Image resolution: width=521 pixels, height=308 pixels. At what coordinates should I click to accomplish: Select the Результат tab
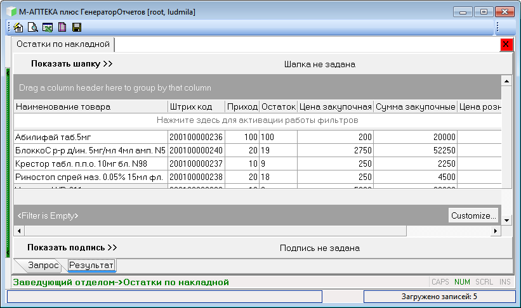click(x=91, y=265)
